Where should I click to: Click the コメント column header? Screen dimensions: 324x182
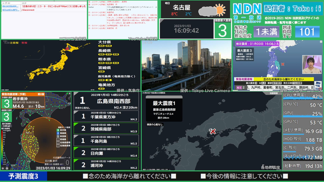point(24,3)
